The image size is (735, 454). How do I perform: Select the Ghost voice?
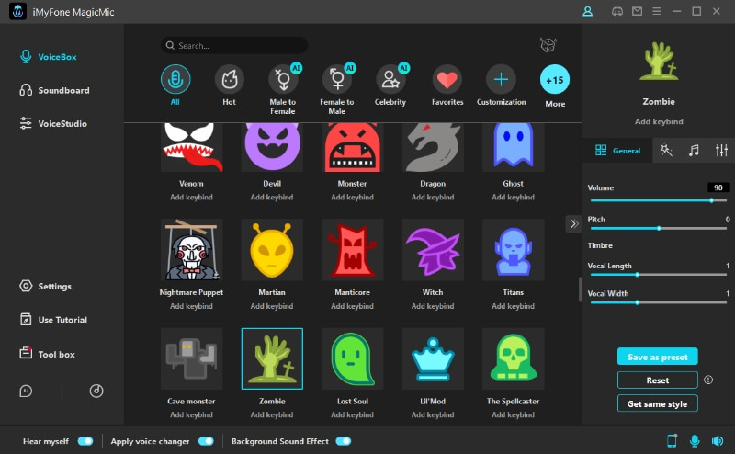[514, 148]
